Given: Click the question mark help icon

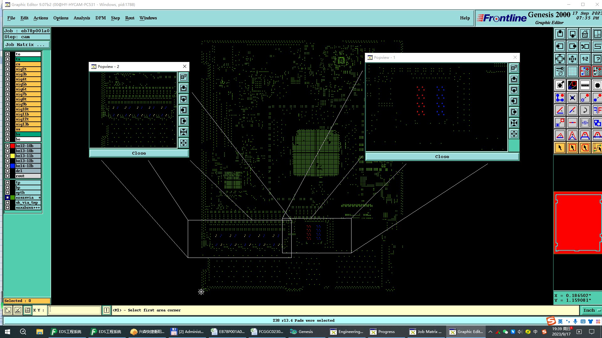Looking at the screenshot, I should tap(597, 59).
